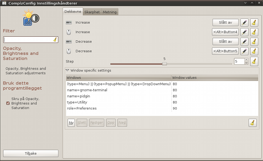Select the role=Preferences row
Image resolution: width=263 pixels, height=161 pixels.
tap(162, 108)
